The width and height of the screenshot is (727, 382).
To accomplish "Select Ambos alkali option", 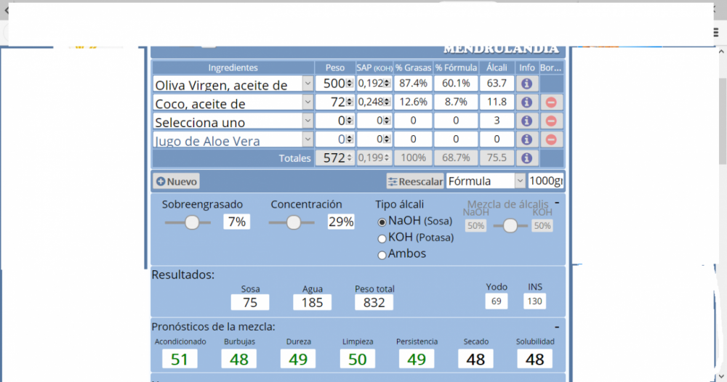I will click(382, 254).
